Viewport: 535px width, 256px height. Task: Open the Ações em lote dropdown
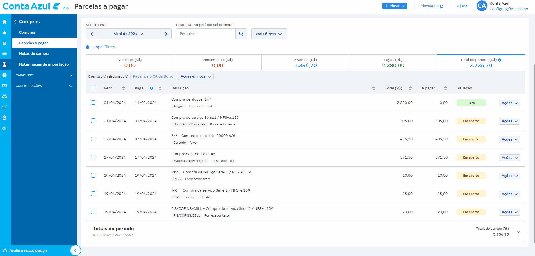pos(196,76)
